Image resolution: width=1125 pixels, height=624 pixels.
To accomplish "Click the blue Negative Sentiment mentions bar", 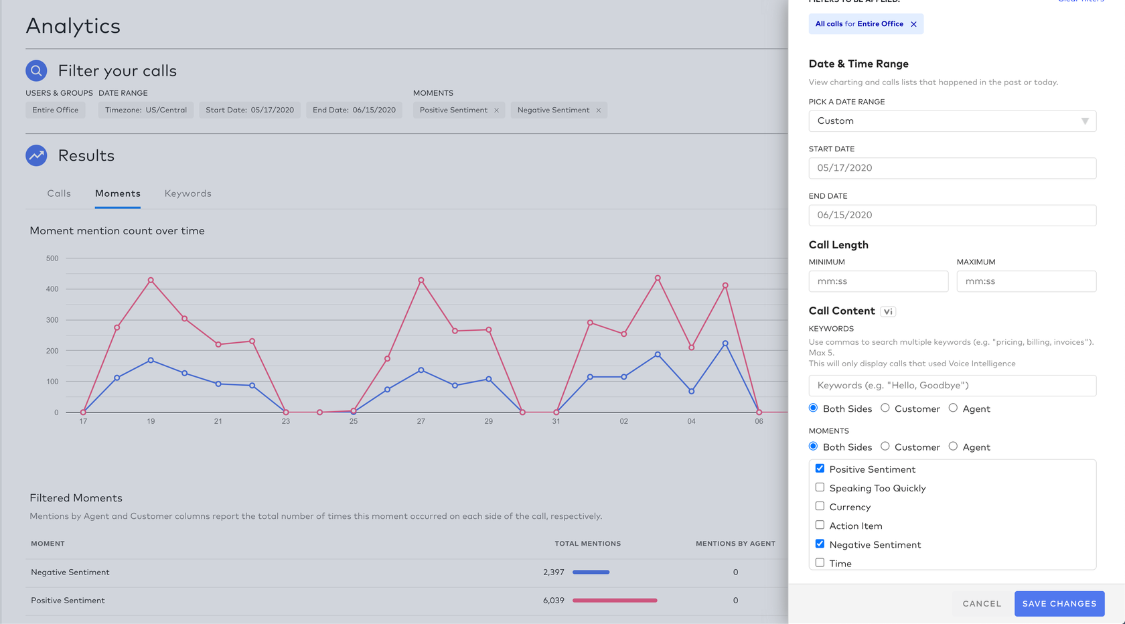I will pyautogui.click(x=591, y=572).
